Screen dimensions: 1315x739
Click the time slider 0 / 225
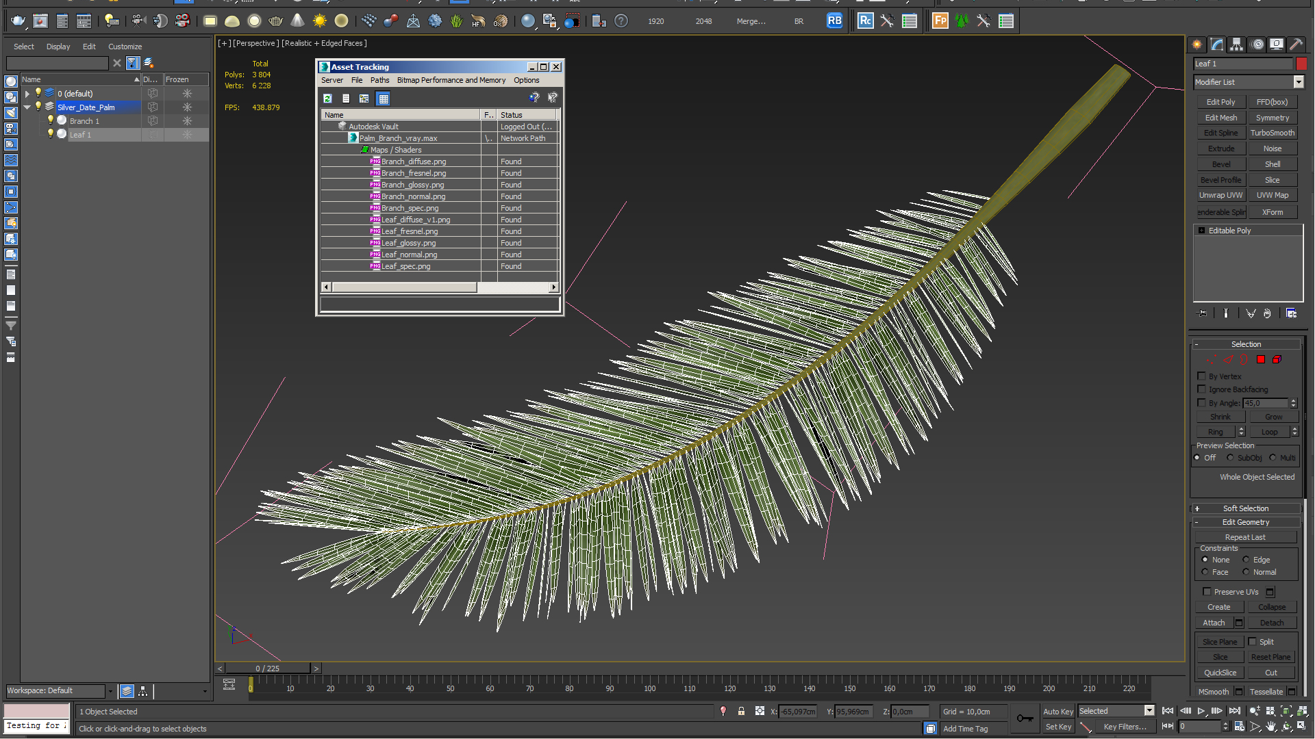coord(268,669)
